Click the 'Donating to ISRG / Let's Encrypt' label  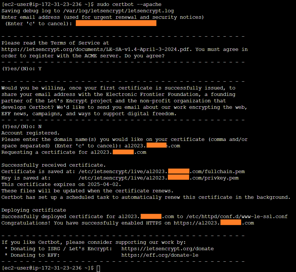coord(61,249)
